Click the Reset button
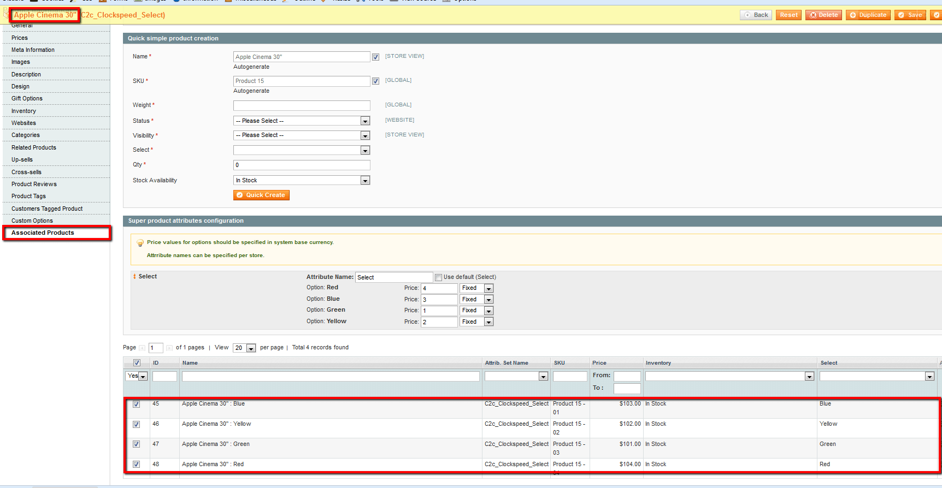 click(788, 15)
